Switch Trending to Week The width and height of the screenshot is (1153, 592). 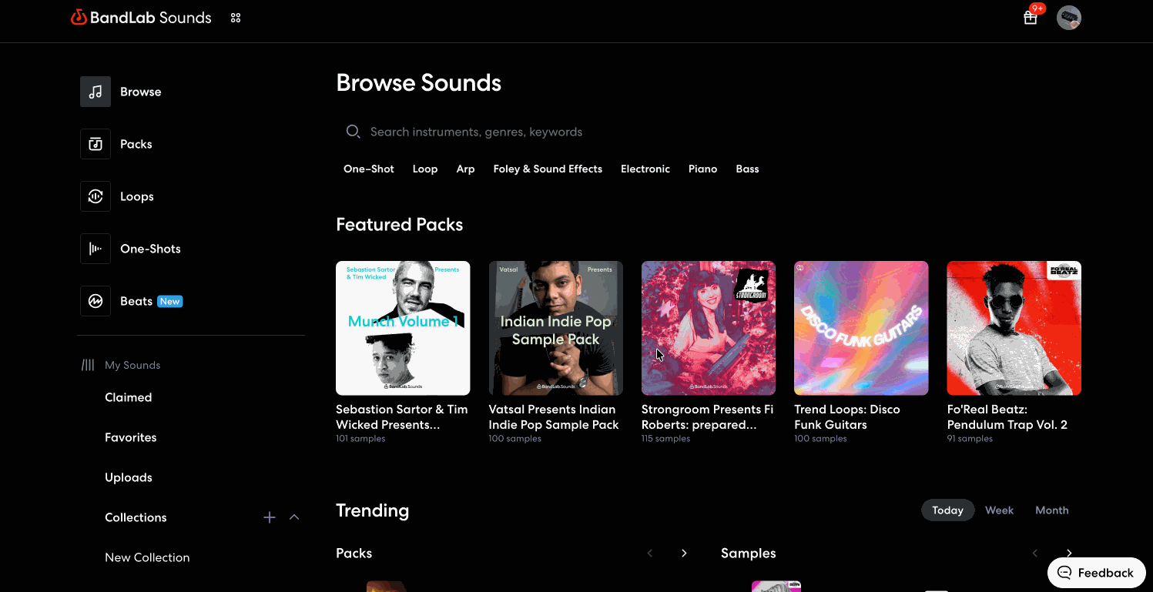click(x=999, y=510)
